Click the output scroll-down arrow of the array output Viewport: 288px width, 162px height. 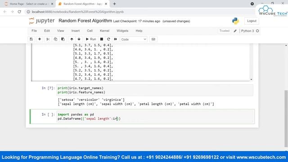[251, 79]
